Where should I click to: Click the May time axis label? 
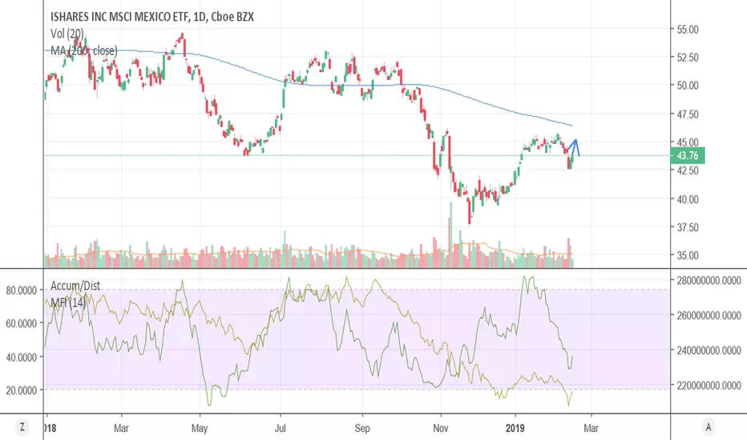tap(200, 429)
